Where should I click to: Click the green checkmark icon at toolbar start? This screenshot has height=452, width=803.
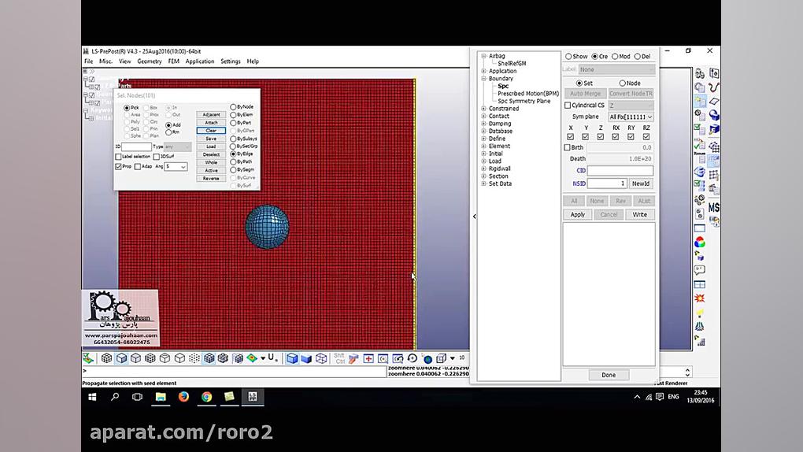(88, 358)
